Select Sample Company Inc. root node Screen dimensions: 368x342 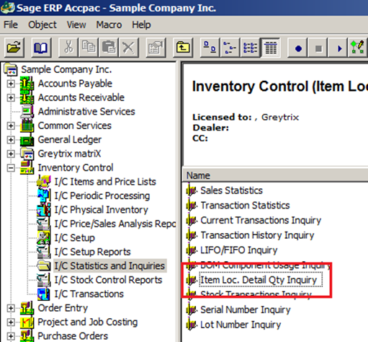tap(66, 69)
